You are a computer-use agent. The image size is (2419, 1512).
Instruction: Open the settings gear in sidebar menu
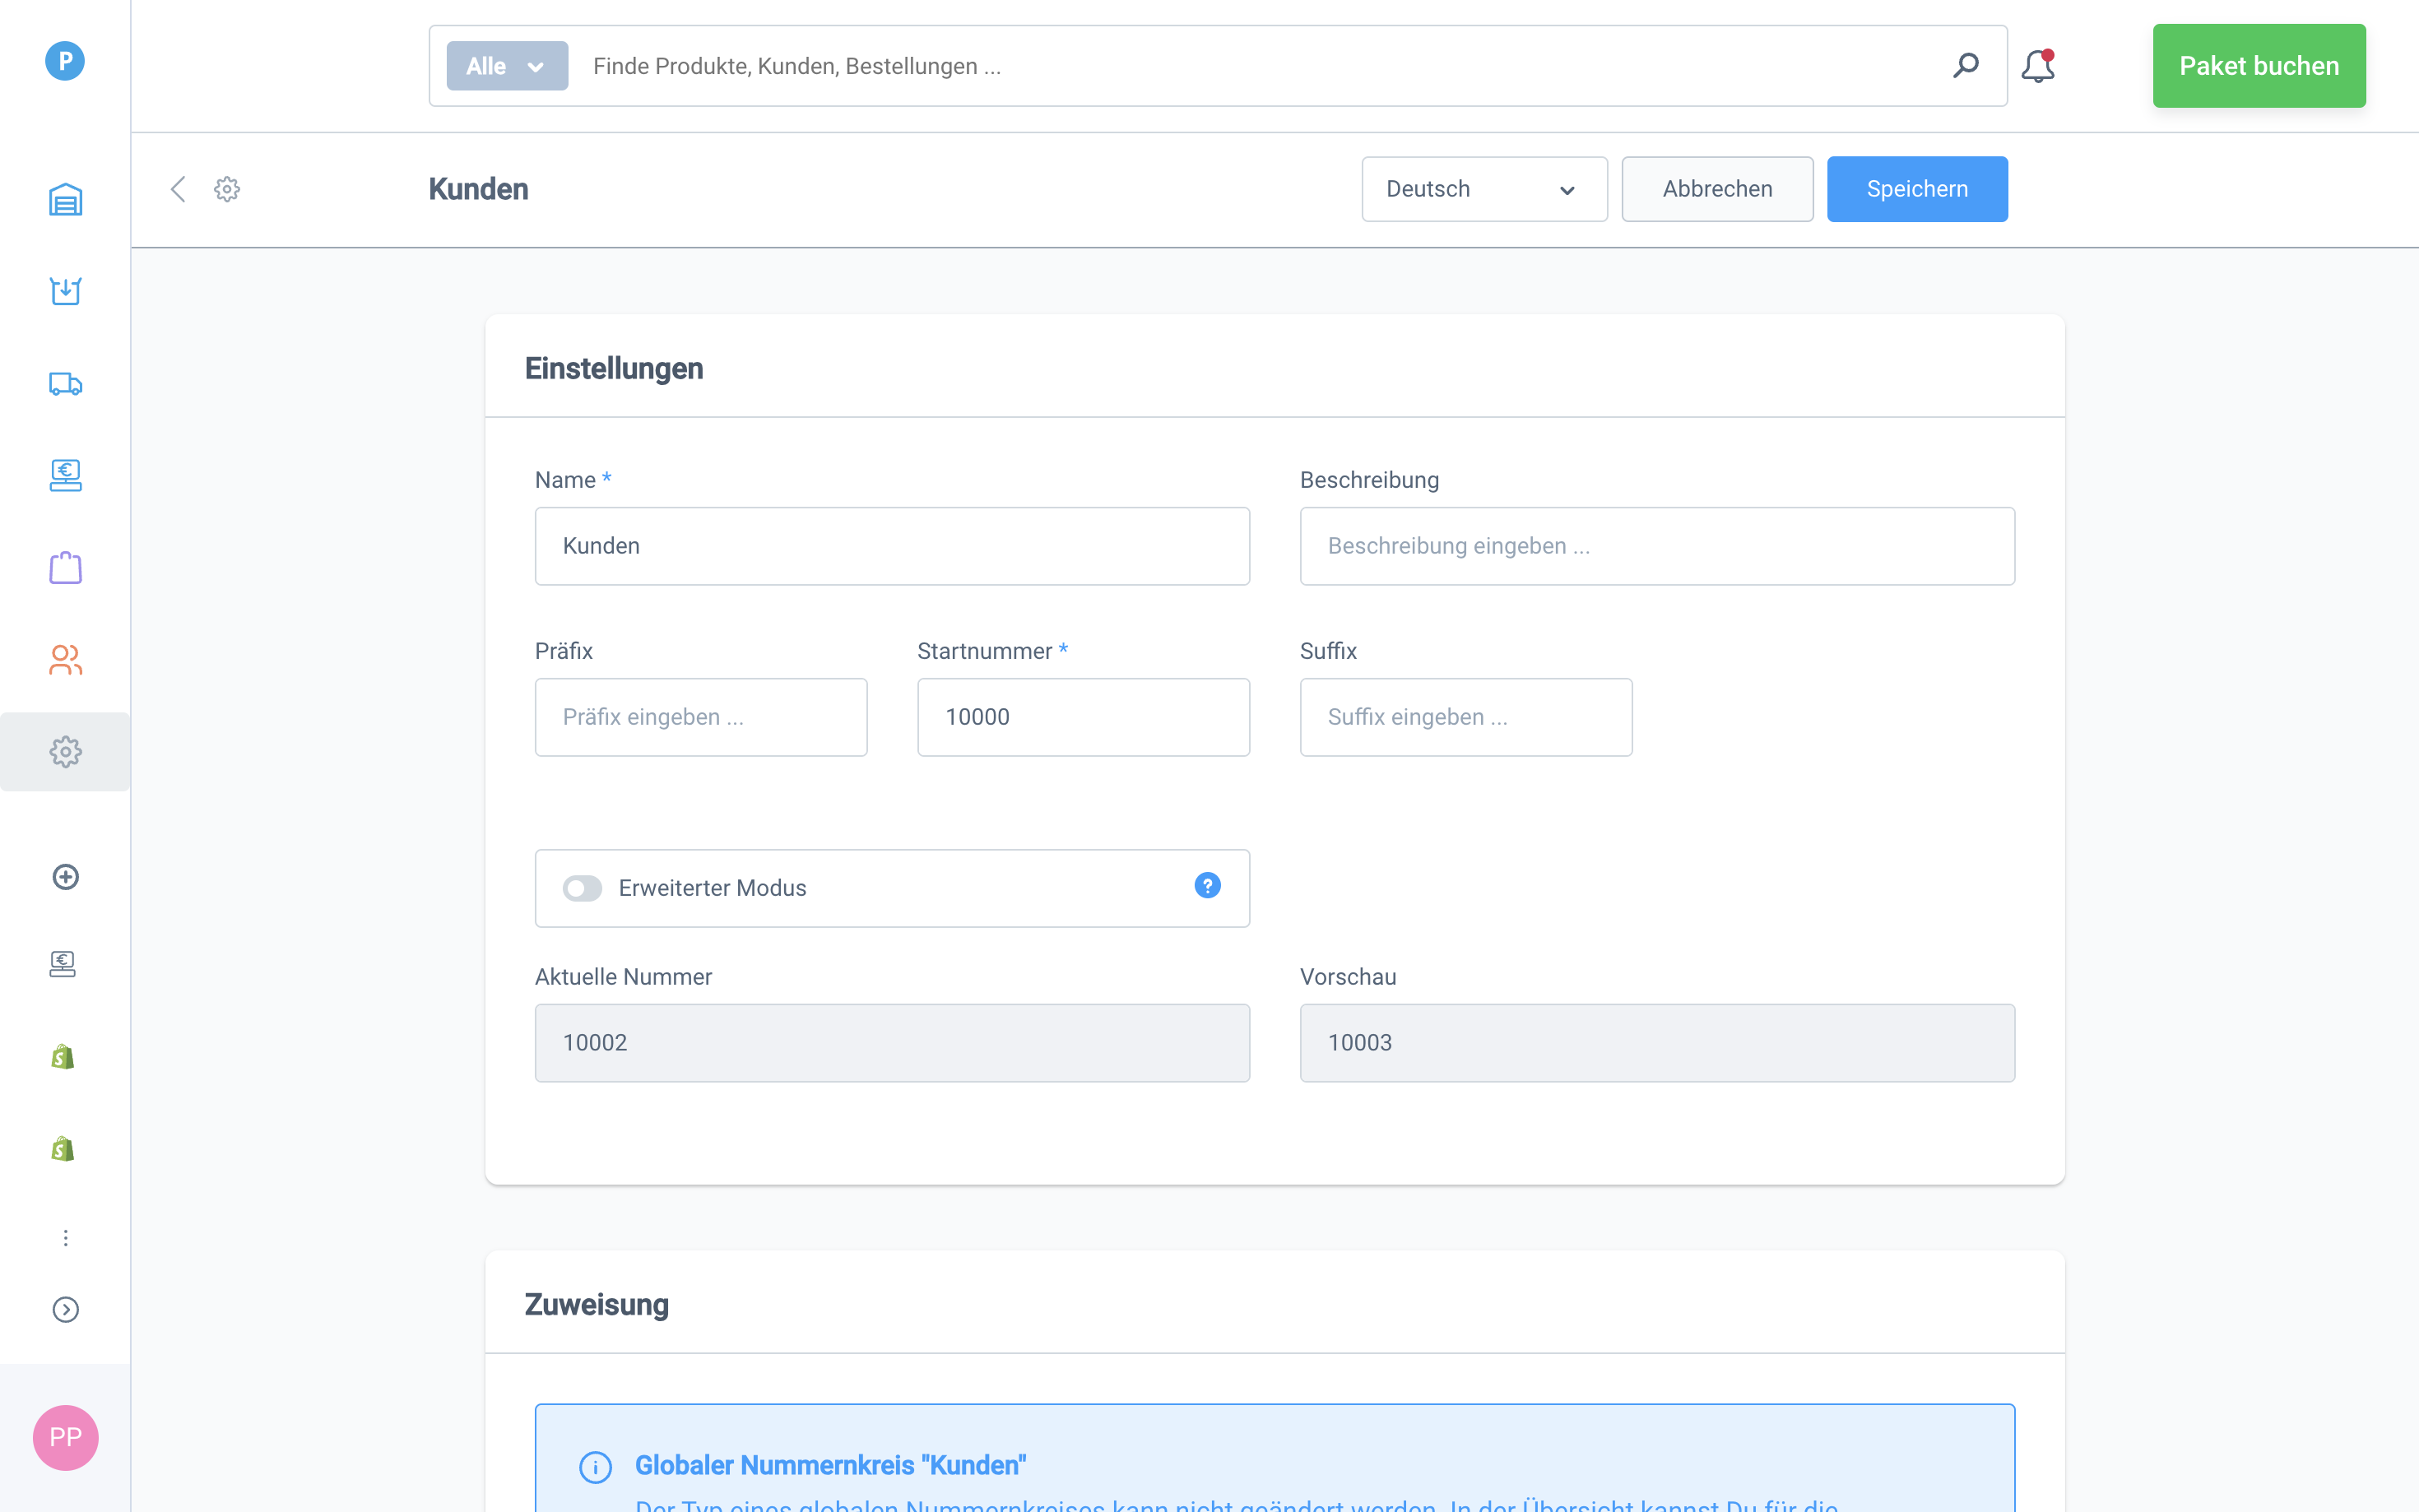[x=65, y=752]
